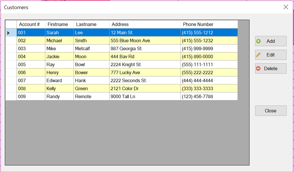The image size is (294, 172).
Task: Select address 9000 Tall Ln
Action: 145,96
